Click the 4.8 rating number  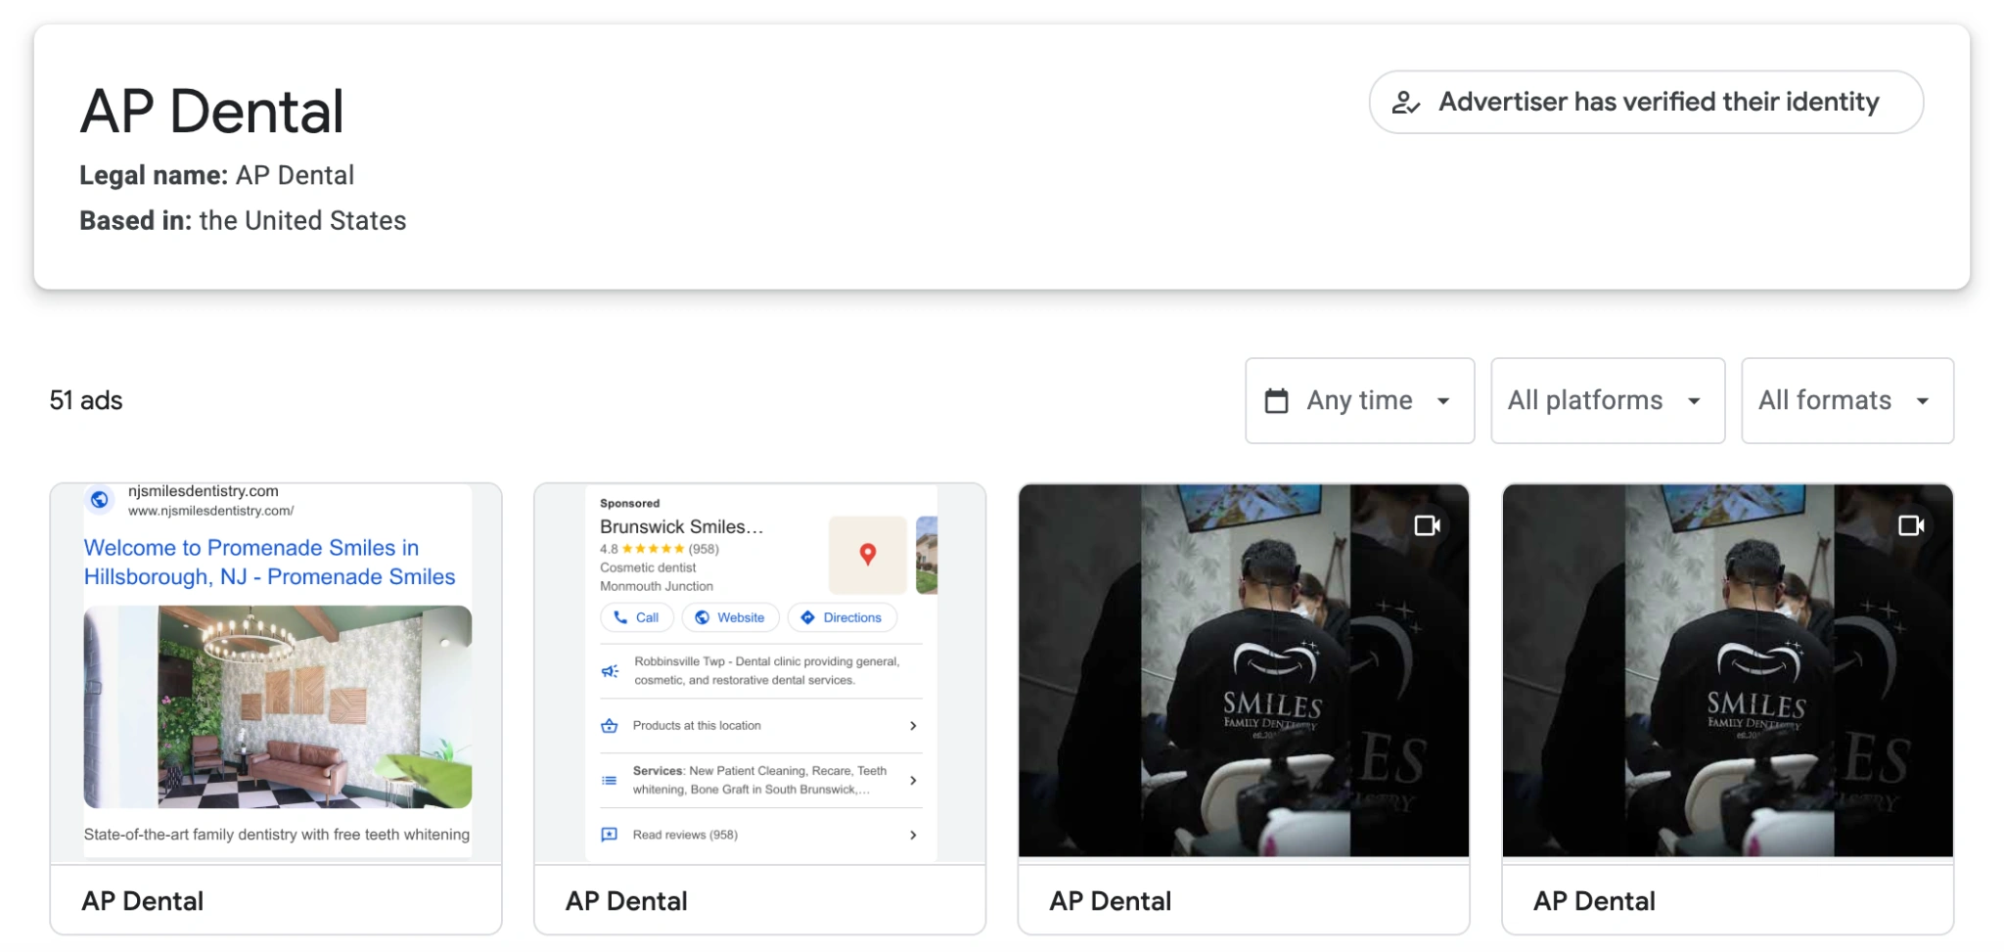[609, 549]
